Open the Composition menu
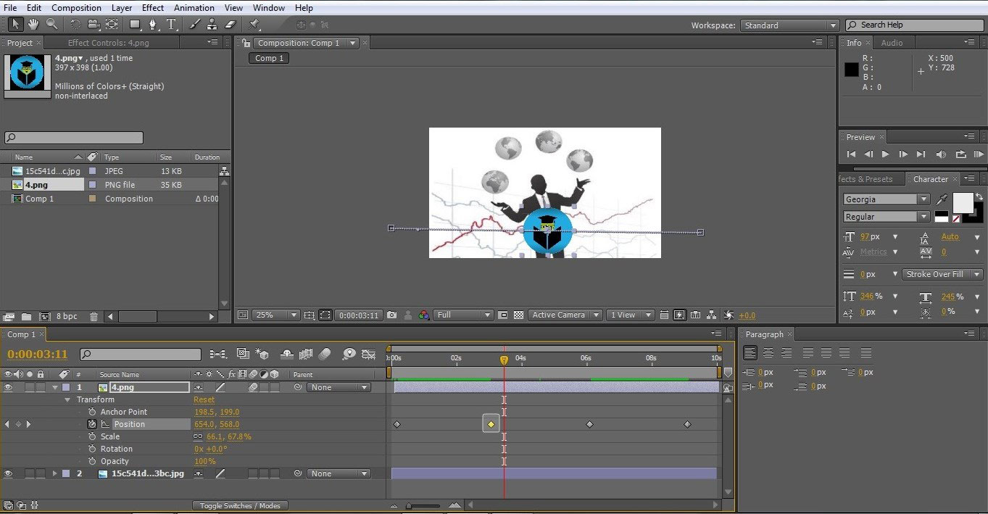 pos(76,8)
